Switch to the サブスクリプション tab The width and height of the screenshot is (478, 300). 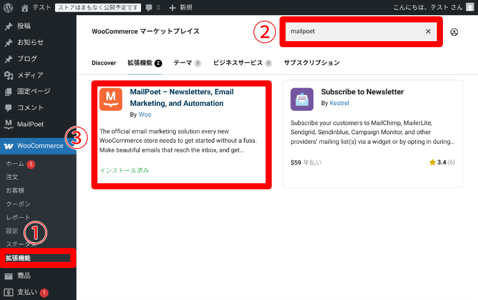click(312, 63)
